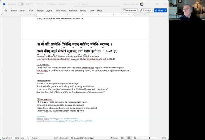This screenshot has height=140, width=205.
Task: Toggle the AutoSave switch
Action: [20, 4]
